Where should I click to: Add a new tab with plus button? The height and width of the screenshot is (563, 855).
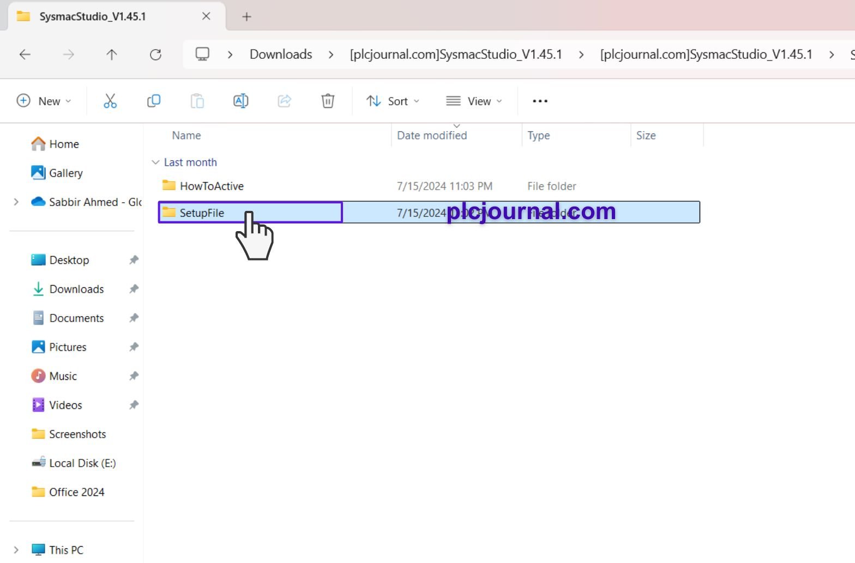coord(246,17)
